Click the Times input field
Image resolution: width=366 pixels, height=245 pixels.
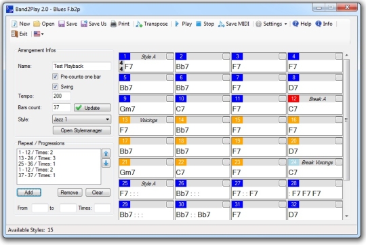102,208
